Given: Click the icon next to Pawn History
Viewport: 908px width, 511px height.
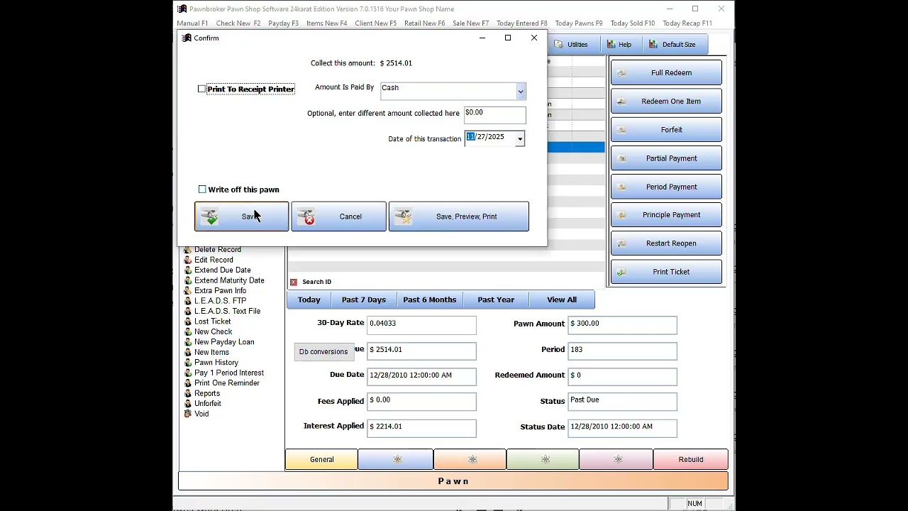Looking at the screenshot, I should 188,363.
